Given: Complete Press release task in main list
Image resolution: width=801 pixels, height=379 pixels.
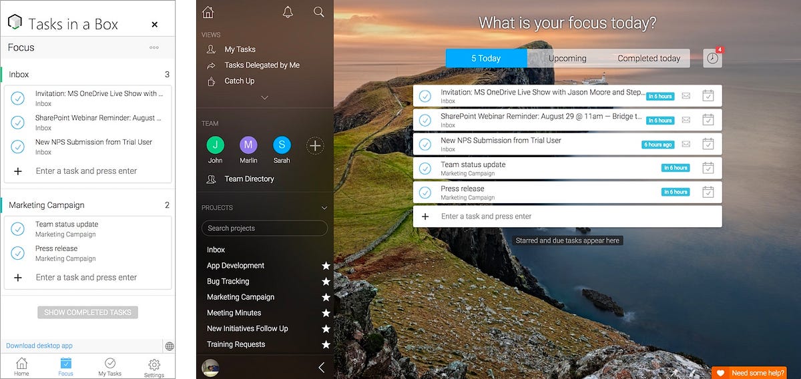Looking at the screenshot, I should pyautogui.click(x=425, y=192).
